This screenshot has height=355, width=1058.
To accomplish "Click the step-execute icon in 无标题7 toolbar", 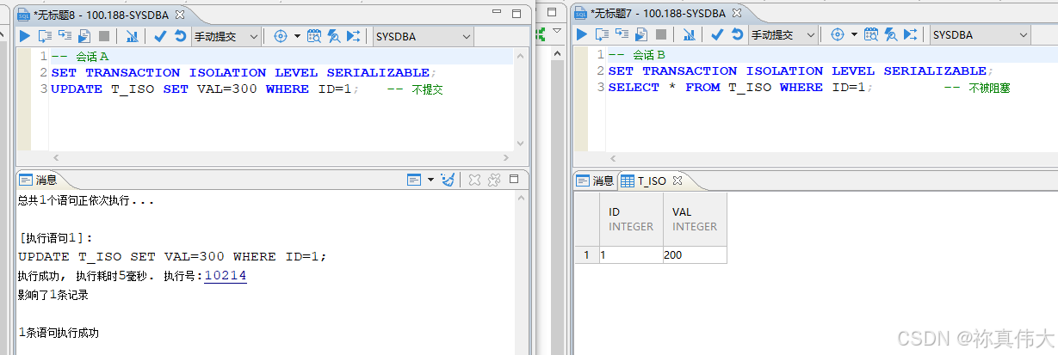I will [x=622, y=34].
